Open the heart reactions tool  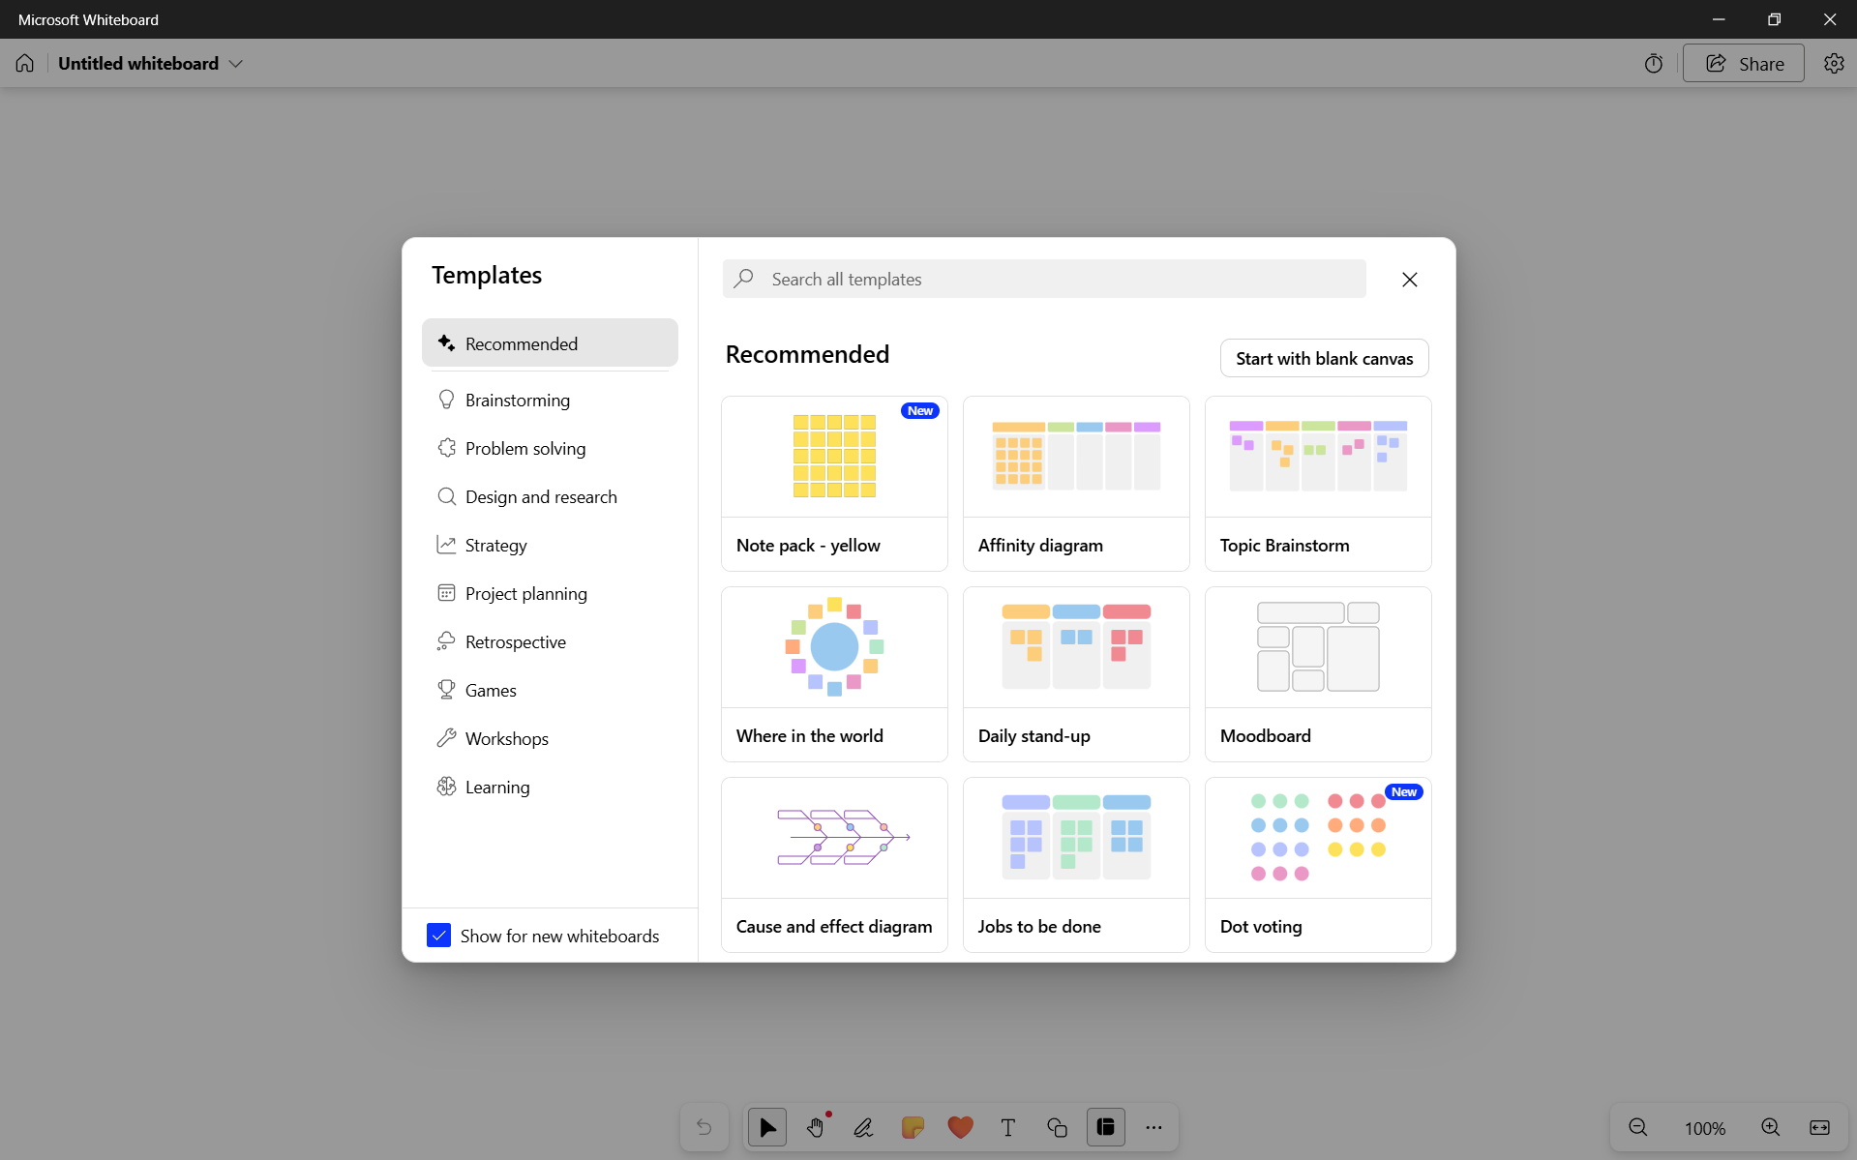[x=960, y=1127]
